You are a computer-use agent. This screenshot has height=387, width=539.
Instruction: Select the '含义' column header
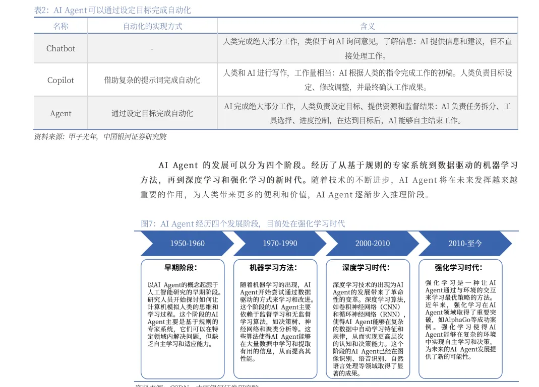point(368,26)
